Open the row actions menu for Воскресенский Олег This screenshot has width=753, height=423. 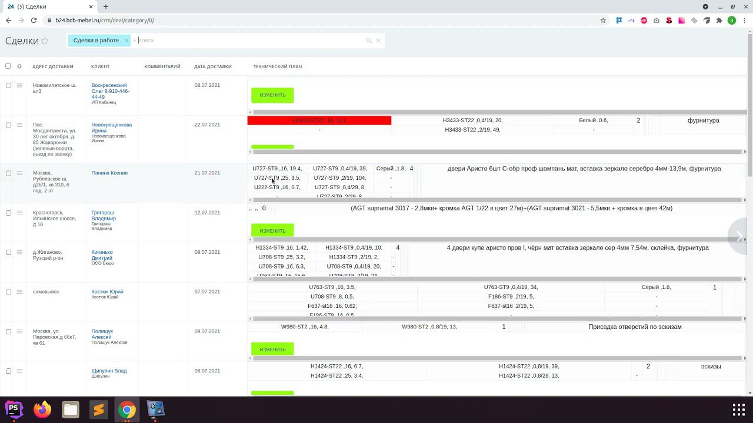click(19, 86)
